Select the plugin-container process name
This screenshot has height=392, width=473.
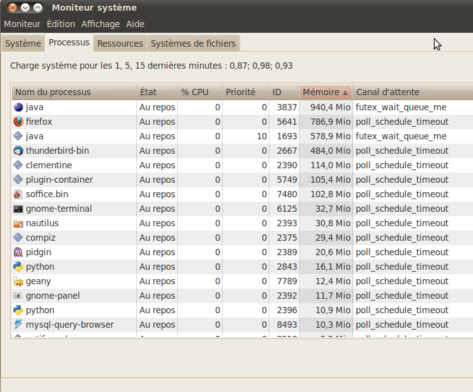click(59, 180)
